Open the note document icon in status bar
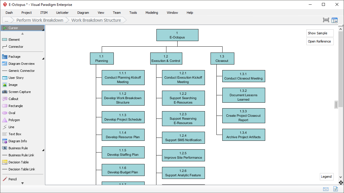The height and width of the screenshot is (193, 344). coord(335,189)
